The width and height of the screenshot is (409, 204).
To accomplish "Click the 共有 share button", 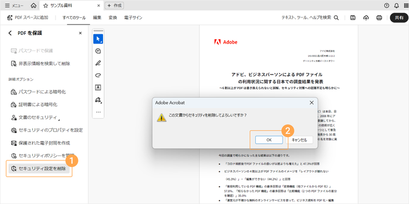I will (399, 18).
